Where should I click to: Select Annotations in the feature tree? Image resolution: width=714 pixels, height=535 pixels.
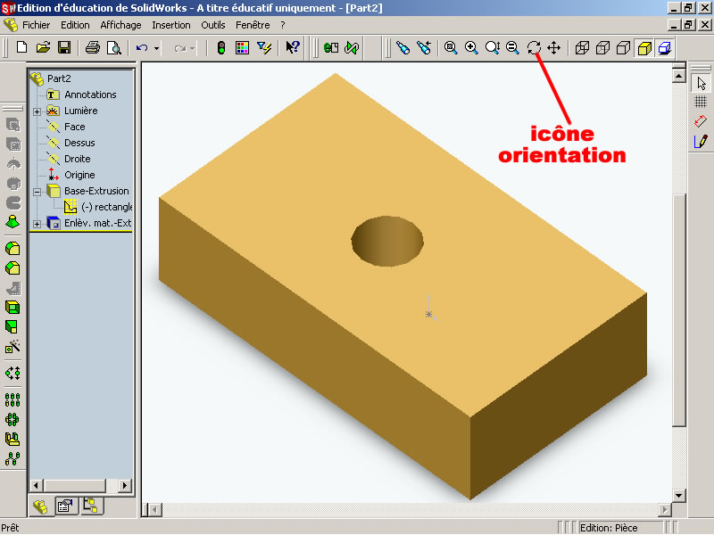90,95
